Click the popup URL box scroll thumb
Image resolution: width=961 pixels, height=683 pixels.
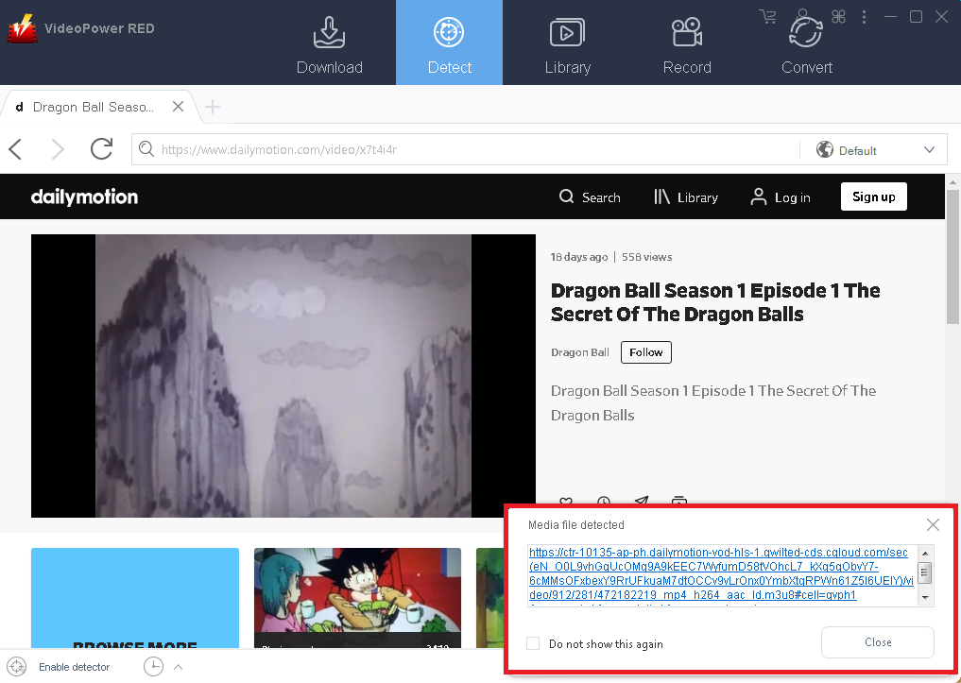925,573
